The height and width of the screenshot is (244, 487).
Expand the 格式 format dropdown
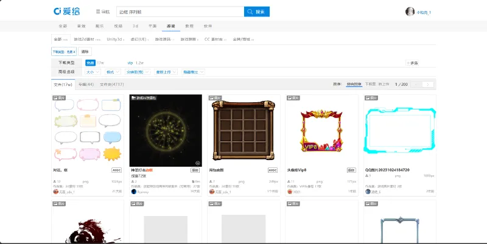(x=113, y=72)
